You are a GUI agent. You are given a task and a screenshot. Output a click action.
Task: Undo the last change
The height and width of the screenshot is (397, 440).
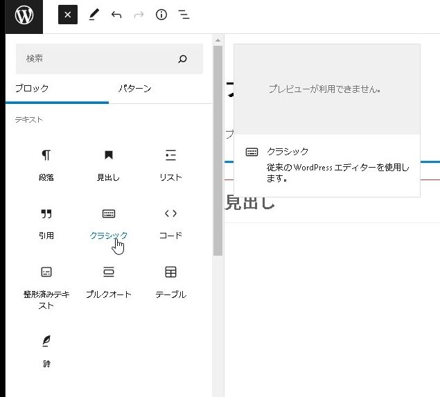pyautogui.click(x=116, y=15)
